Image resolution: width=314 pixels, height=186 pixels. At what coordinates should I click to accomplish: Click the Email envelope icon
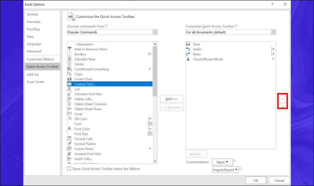pyautogui.click(x=70, y=113)
